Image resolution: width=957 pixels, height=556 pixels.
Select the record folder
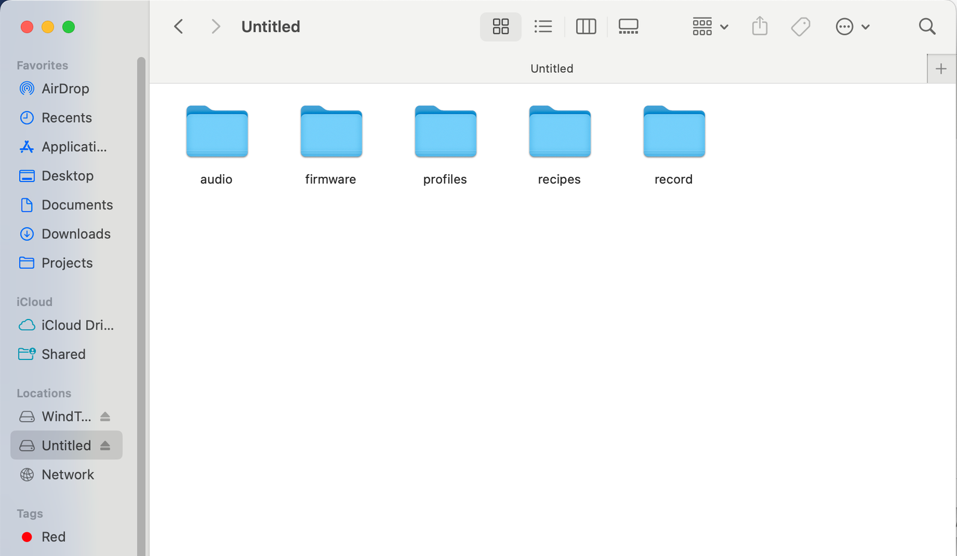pyautogui.click(x=673, y=145)
